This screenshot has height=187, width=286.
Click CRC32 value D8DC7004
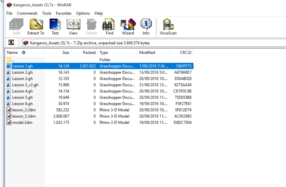click(182, 122)
